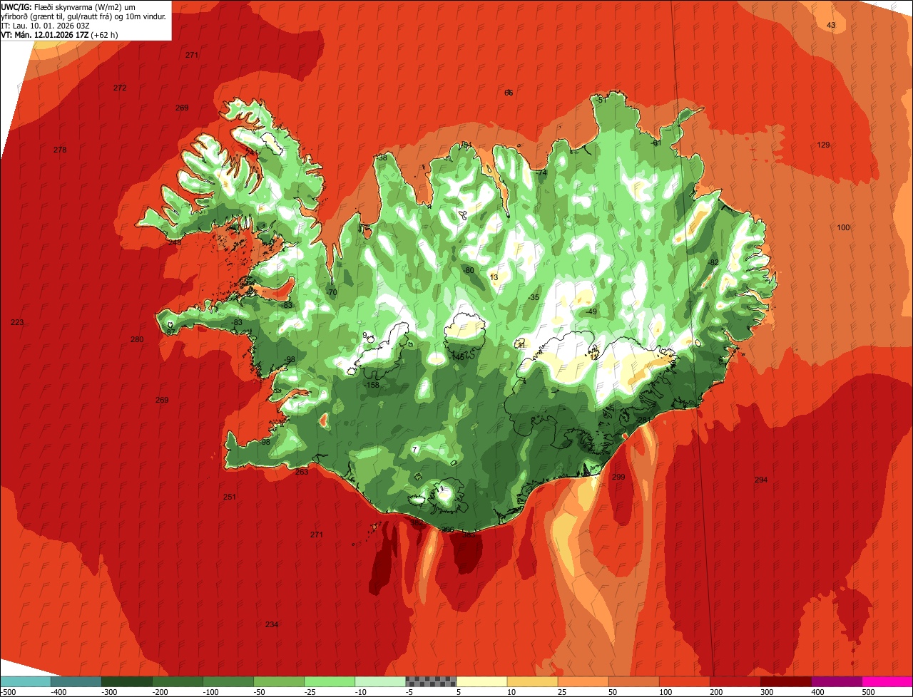The width and height of the screenshot is (913, 697).
Task: Click the orange 50 to 100 legend swatch
Action: click(x=633, y=681)
